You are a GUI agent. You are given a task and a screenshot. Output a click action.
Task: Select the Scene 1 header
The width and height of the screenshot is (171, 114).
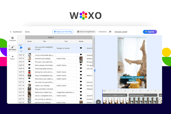[51, 37]
